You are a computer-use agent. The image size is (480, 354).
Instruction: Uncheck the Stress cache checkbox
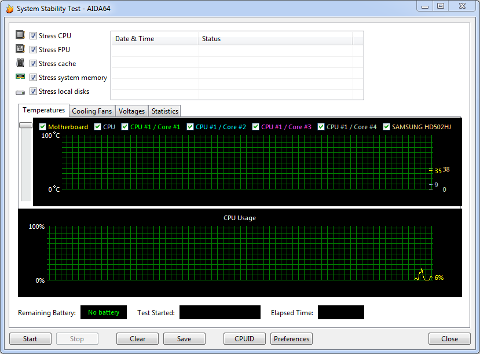pos(33,64)
